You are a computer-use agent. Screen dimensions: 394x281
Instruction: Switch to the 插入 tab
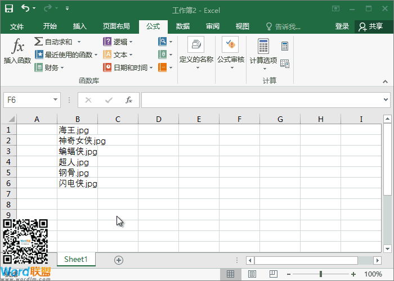(79, 26)
